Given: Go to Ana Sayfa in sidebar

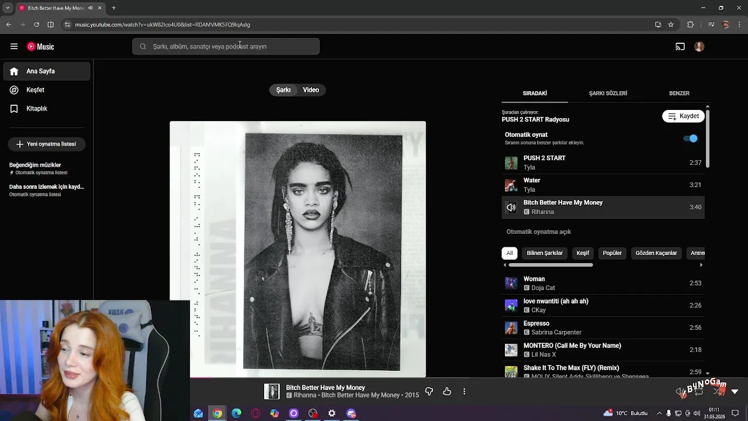Looking at the screenshot, I should click(47, 71).
